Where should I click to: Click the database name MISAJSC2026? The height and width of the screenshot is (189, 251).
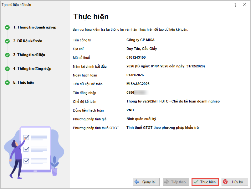[138, 84]
